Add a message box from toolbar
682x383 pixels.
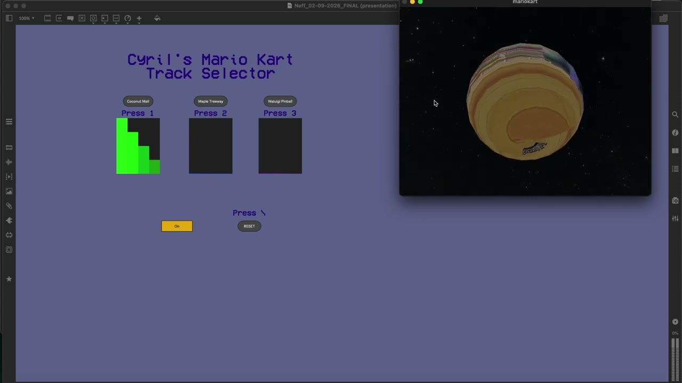(59, 18)
